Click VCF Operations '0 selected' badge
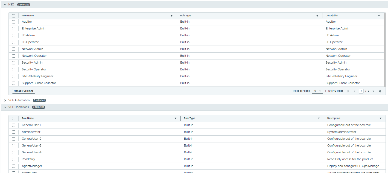 point(39,107)
